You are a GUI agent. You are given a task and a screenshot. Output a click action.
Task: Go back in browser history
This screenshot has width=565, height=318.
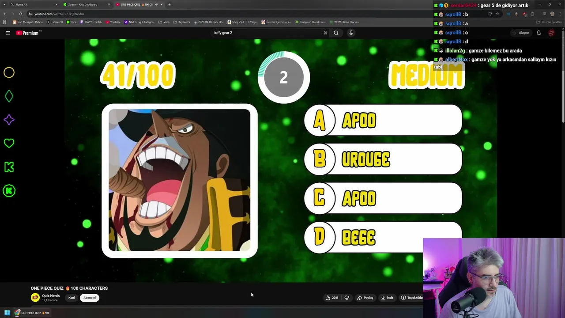point(5,14)
